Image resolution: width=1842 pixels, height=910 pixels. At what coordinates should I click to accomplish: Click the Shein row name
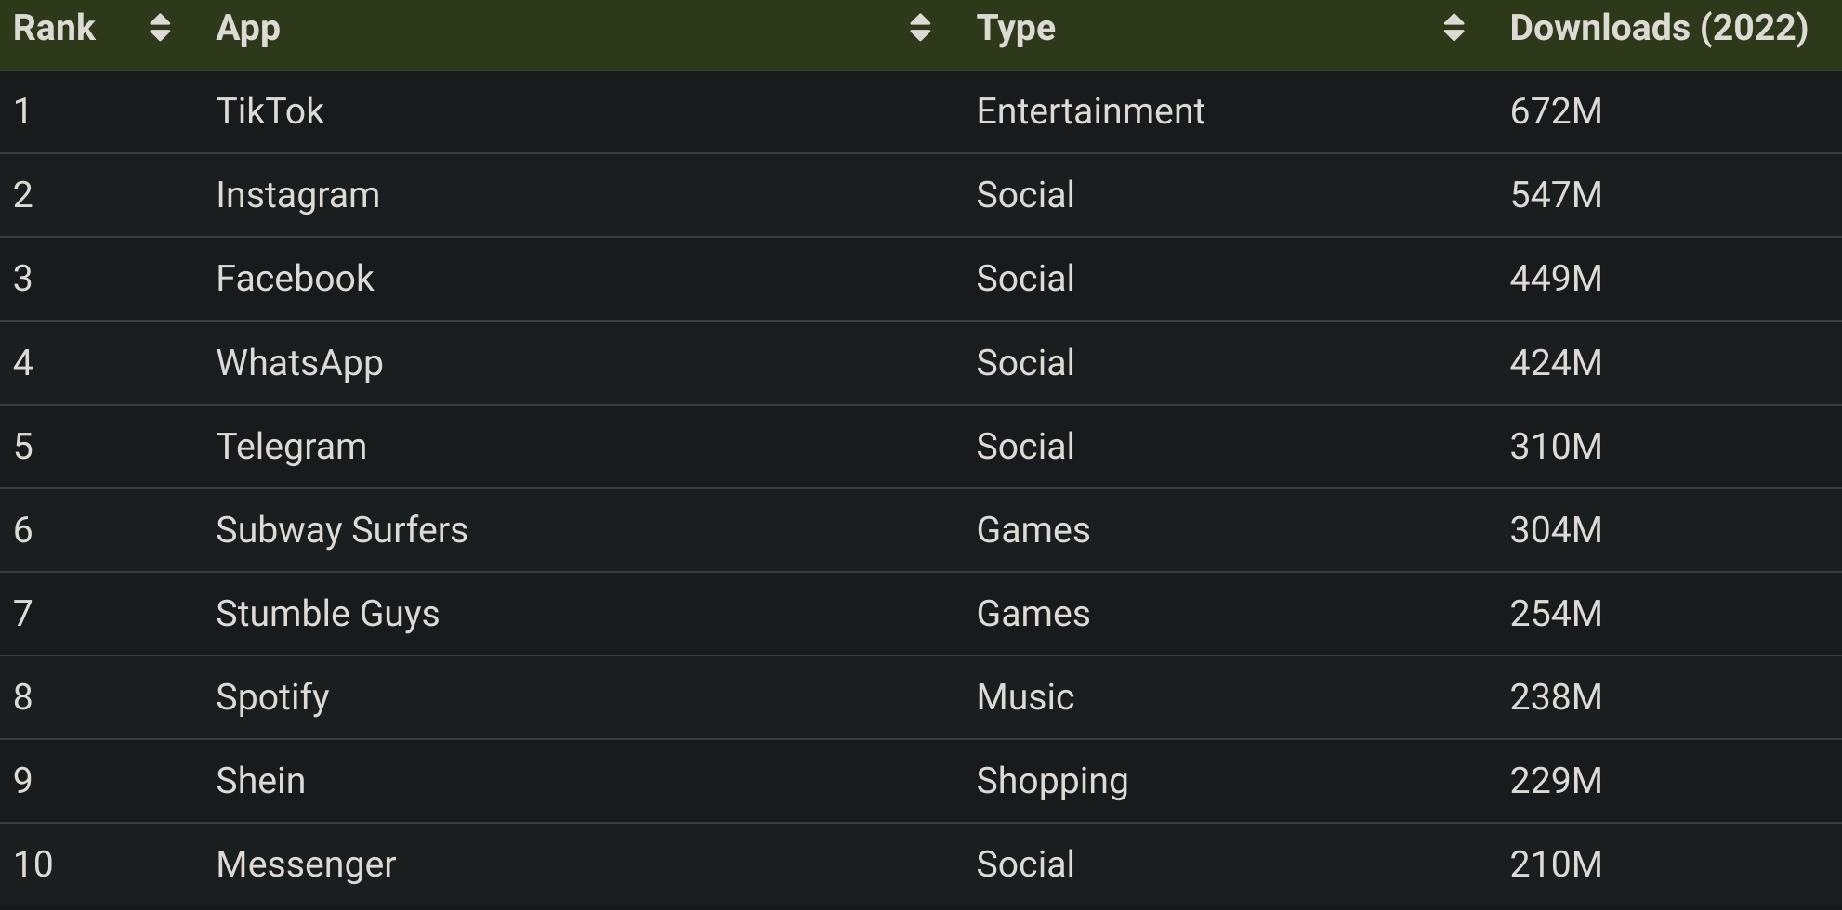click(260, 781)
